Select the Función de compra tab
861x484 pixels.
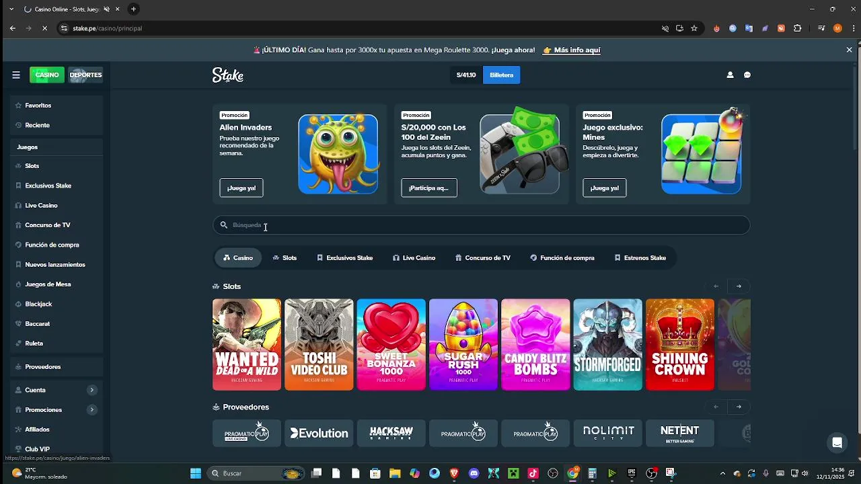(562, 258)
